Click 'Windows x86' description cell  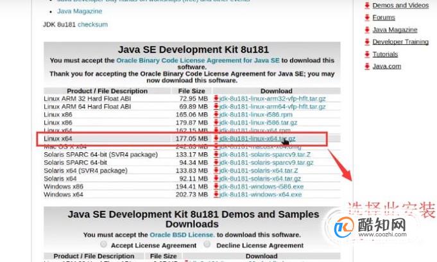(x=64, y=186)
